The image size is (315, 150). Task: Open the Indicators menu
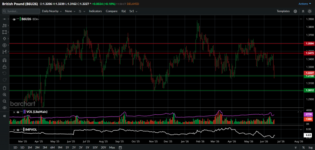coord(96,11)
